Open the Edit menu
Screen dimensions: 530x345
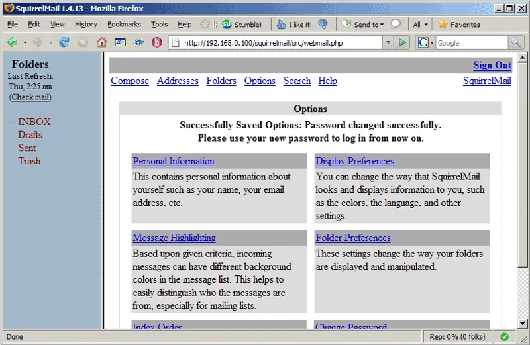point(34,25)
